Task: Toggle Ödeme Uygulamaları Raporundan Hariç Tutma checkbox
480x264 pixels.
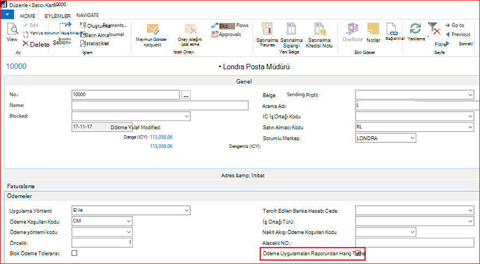Action: point(358,253)
